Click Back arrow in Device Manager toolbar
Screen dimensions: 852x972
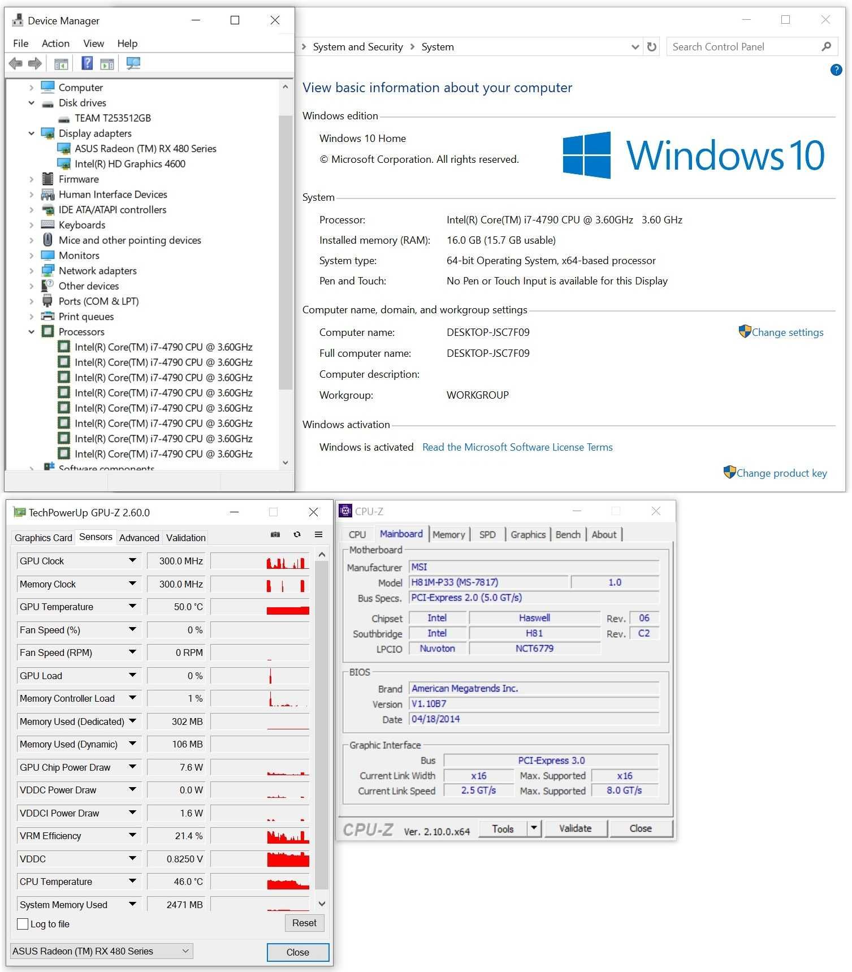[x=16, y=64]
